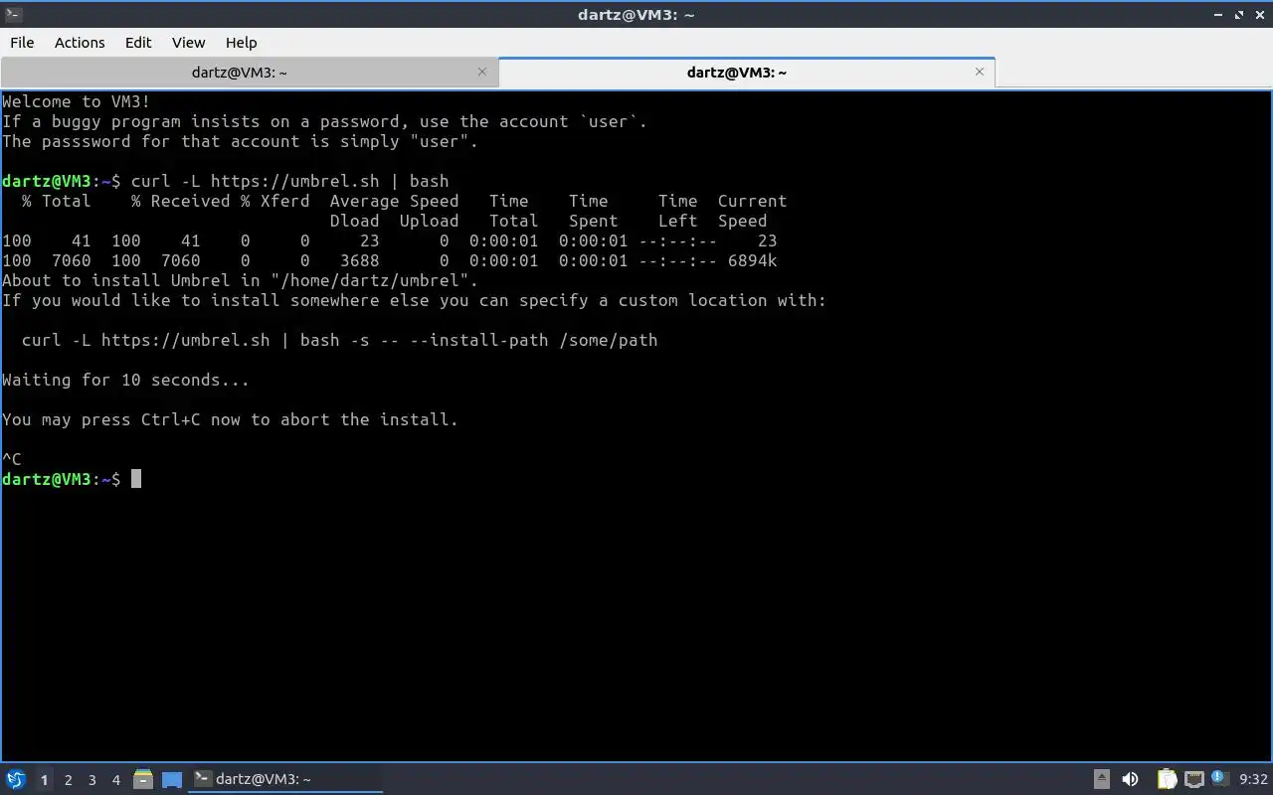1273x795 pixels.
Task: Minimize the terminal window
Action: [1220, 15]
